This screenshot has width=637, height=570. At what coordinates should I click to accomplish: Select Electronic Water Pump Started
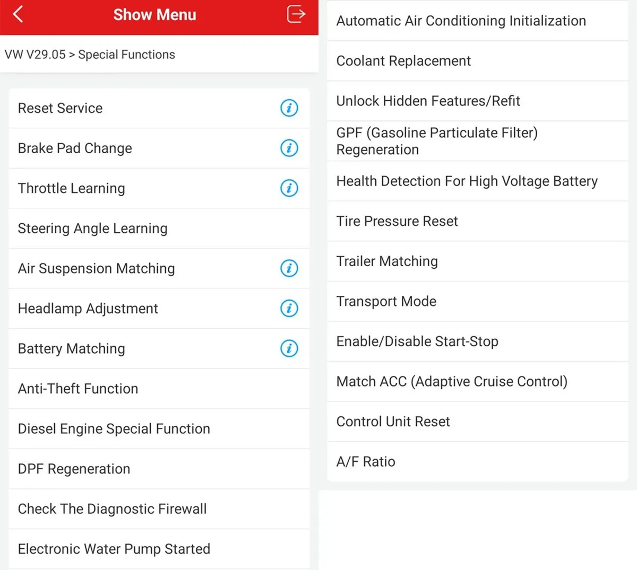click(114, 549)
